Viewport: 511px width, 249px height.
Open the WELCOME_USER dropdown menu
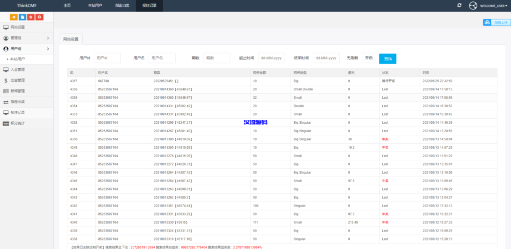(x=494, y=5)
